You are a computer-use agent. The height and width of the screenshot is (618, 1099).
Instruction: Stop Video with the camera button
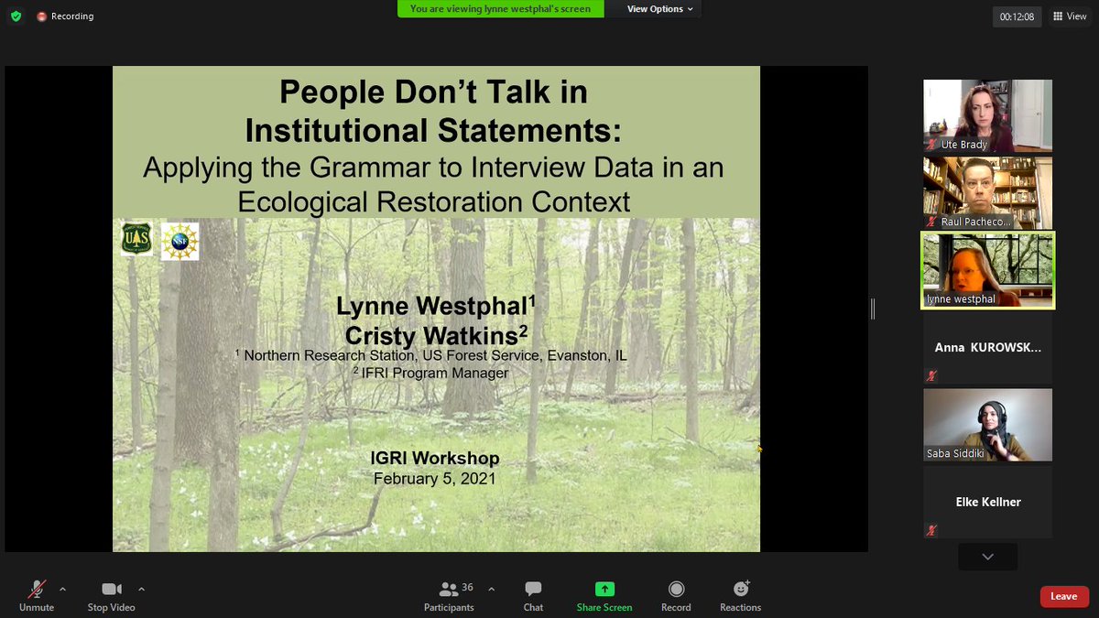(x=111, y=596)
